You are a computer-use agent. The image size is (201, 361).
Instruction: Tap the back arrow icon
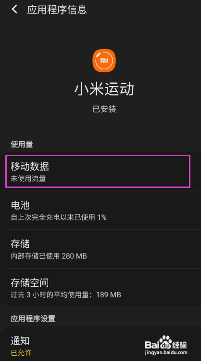[x=14, y=10]
